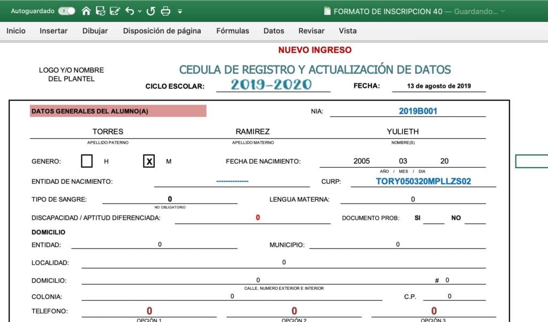Undo the last action
The height and width of the screenshot is (322, 548).
pos(130,10)
